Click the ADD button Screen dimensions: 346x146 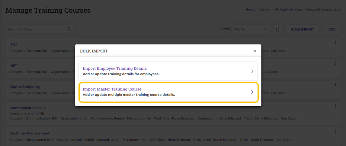(x=332, y=29)
